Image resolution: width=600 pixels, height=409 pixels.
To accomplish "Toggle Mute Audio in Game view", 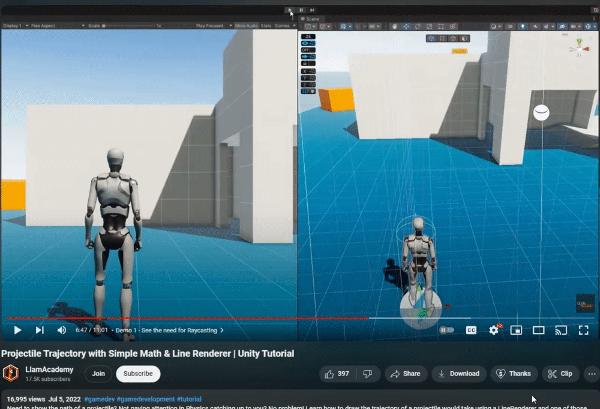I will 247,26.
